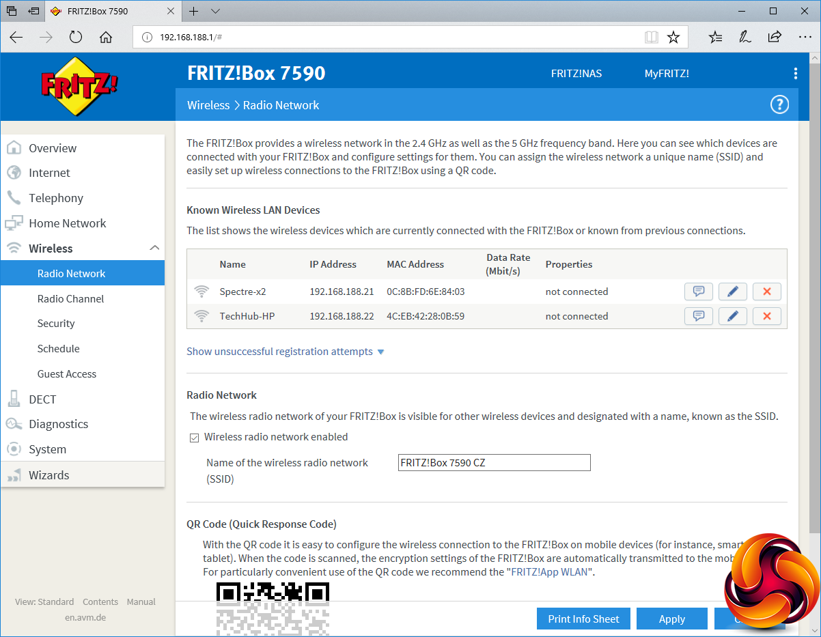Visit the en.avm.de link
Viewport: 821px width, 637px height.
click(85, 617)
